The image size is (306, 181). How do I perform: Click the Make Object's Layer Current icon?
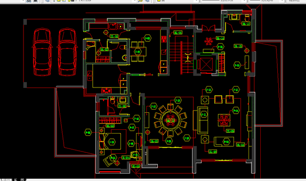pos(140,1)
